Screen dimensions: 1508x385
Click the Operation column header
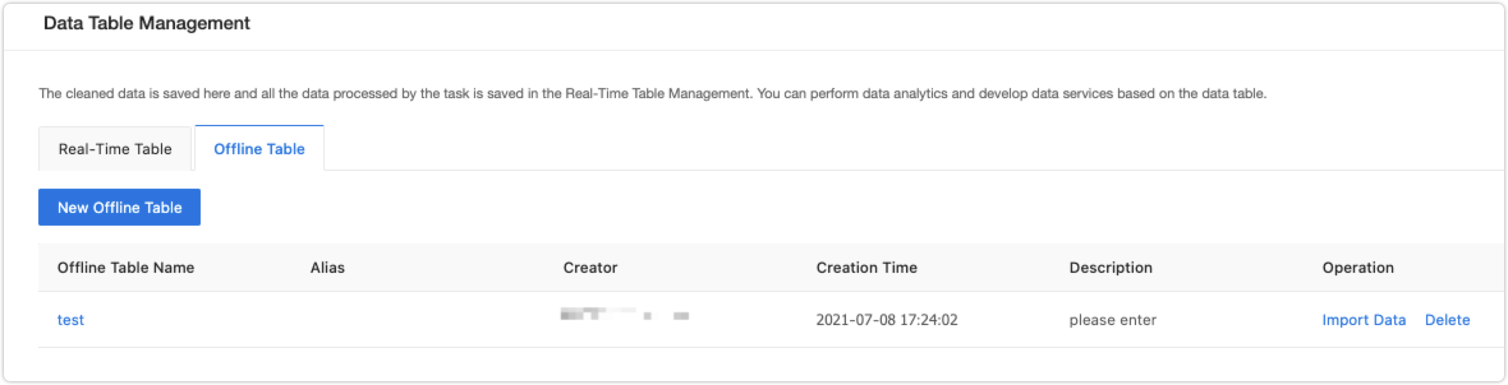coord(1358,268)
